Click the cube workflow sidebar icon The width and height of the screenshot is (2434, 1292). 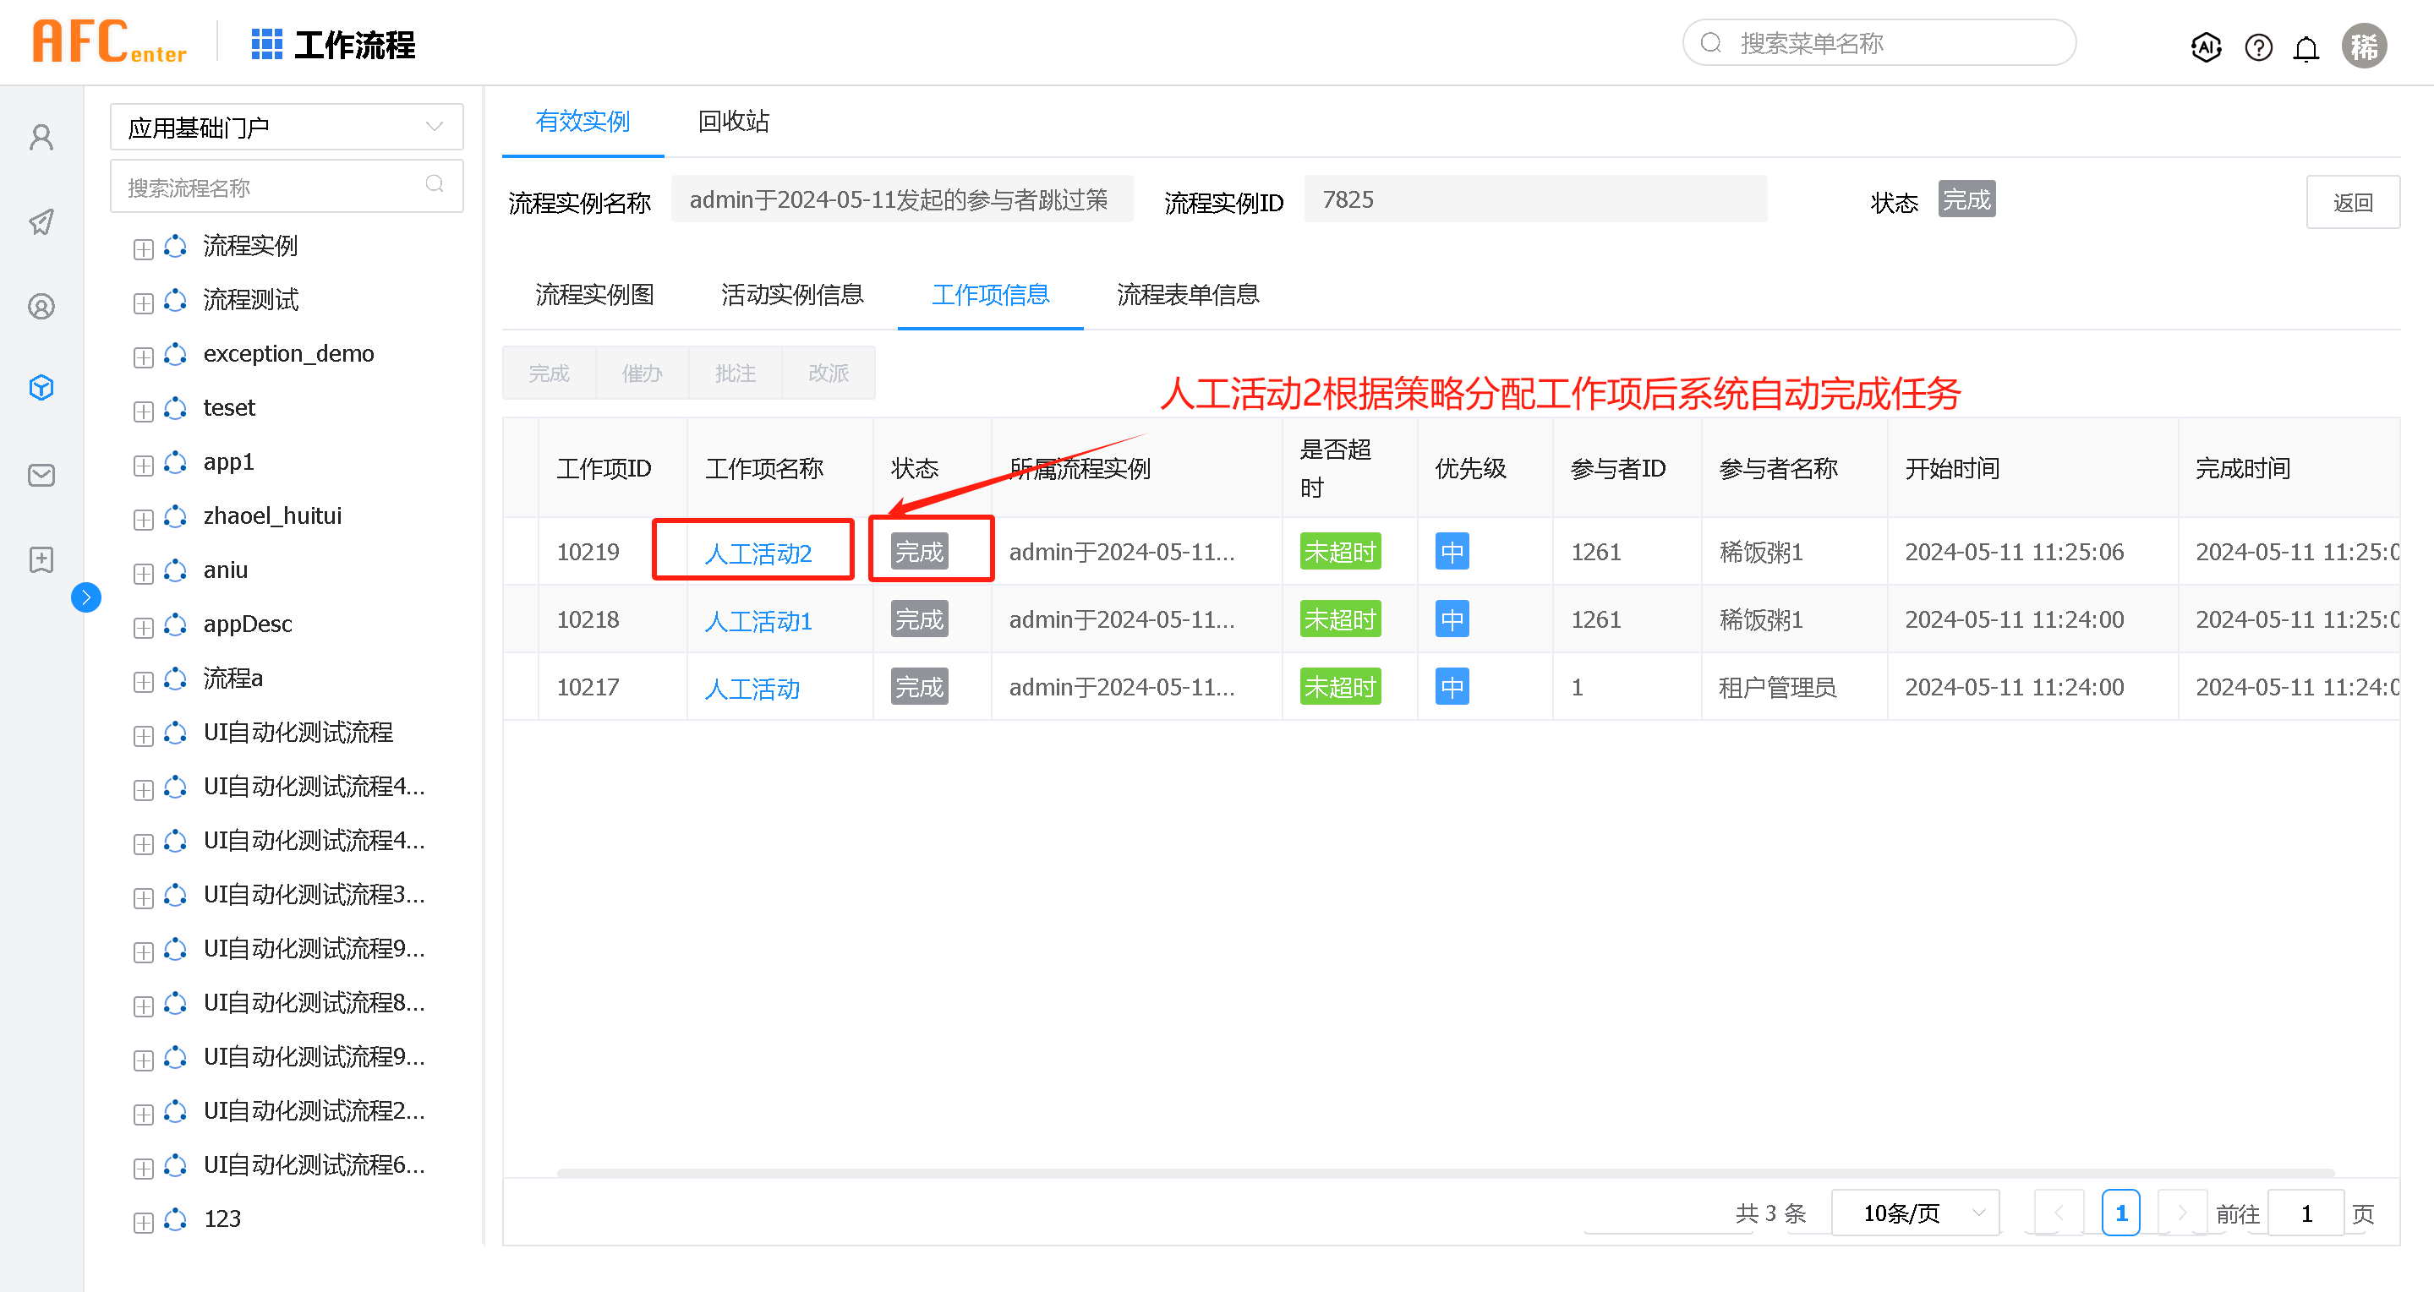(41, 387)
